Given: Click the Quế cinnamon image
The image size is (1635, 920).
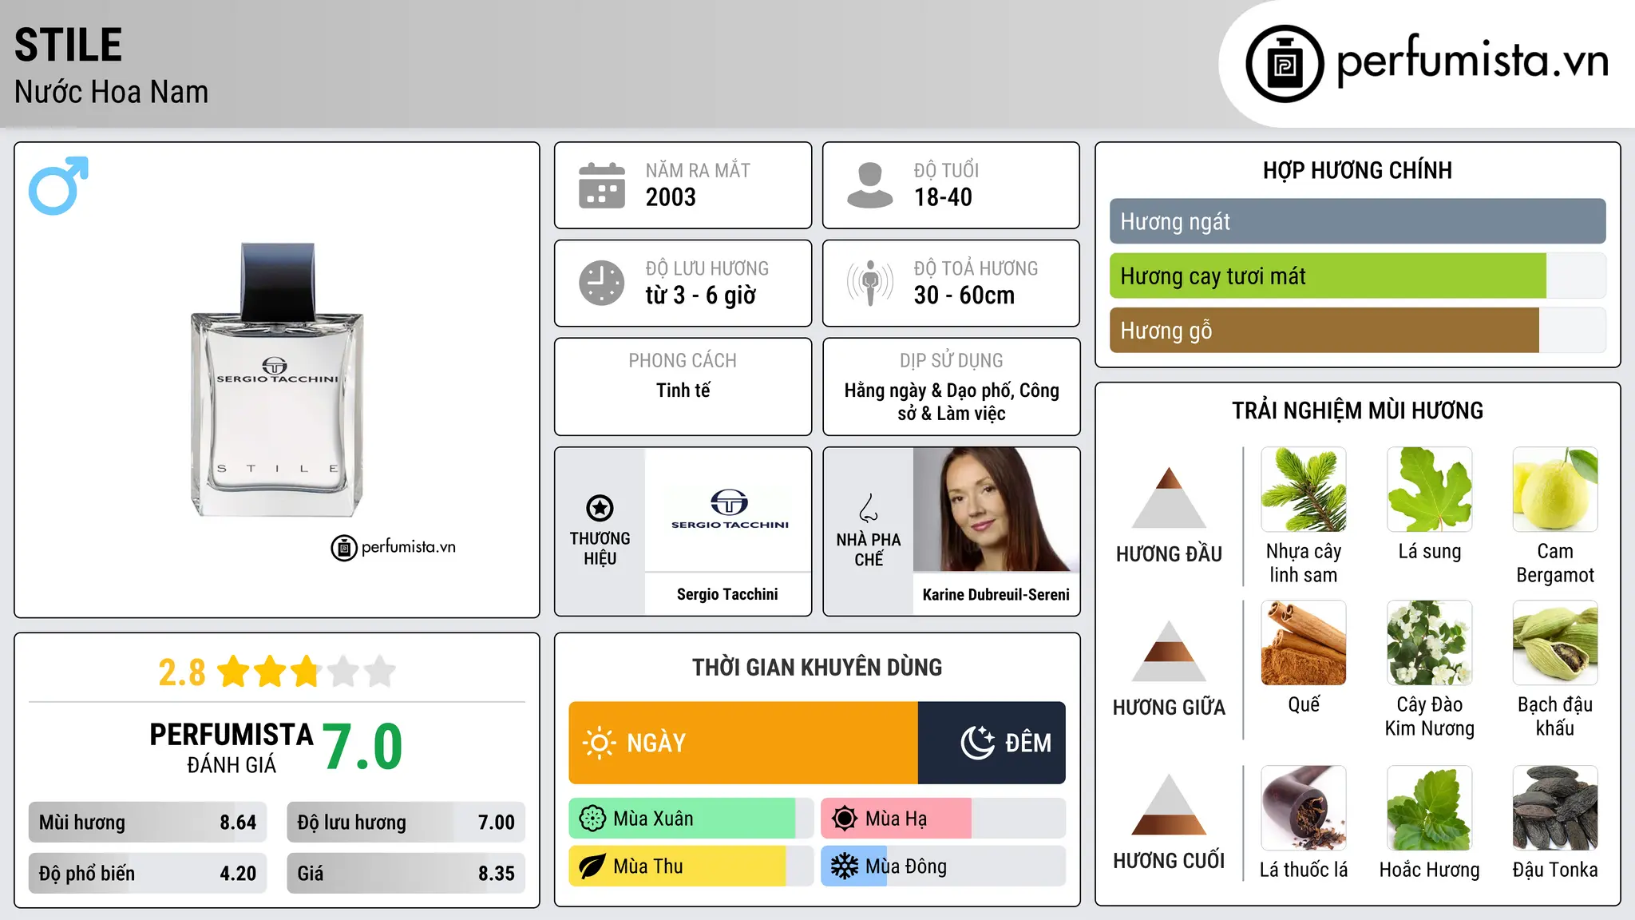Looking at the screenshot, I should [x=1304, y=643].
